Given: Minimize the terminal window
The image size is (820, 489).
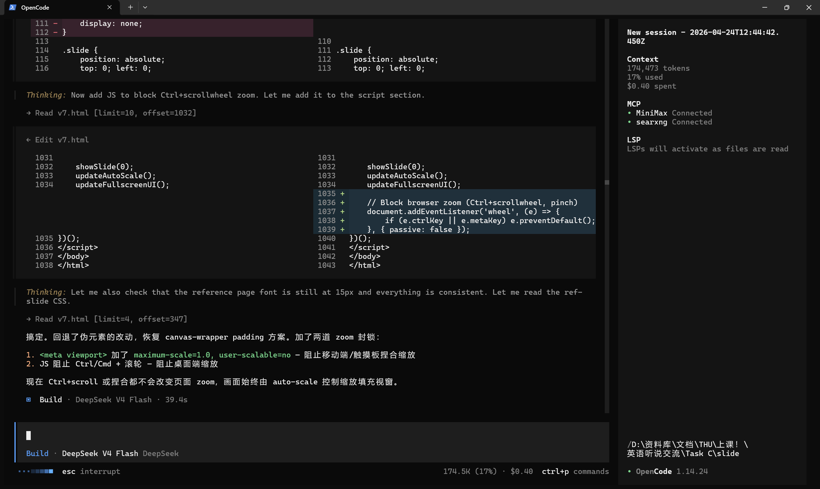Looking at the screenshot, I should point(765,7).
